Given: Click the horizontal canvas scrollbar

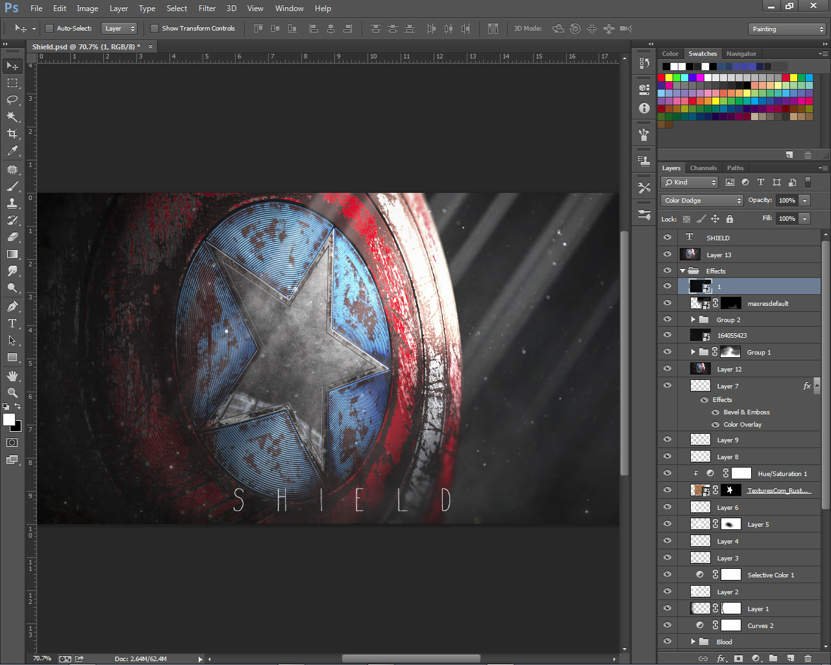Looking at the screenshot, I should [x=411, y=659].
